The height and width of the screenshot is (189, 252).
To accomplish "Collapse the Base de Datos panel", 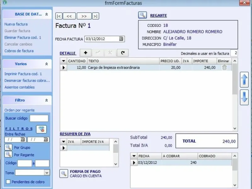I will (x=46, y=14).
